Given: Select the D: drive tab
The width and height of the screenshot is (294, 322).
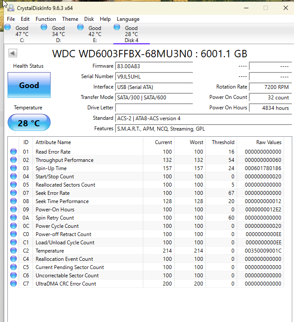Looking at the screenshot, I should [58, 34].
